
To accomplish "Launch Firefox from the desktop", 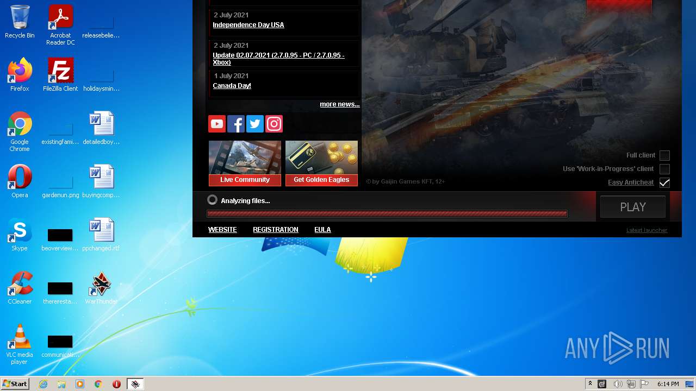I will pos(20,75).
